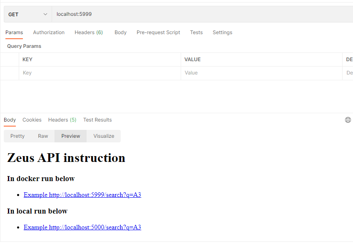The height and width of the screenshot is (246, 353).
Task: Click the Zeus API instruction heading
Action: pos(66,157)
